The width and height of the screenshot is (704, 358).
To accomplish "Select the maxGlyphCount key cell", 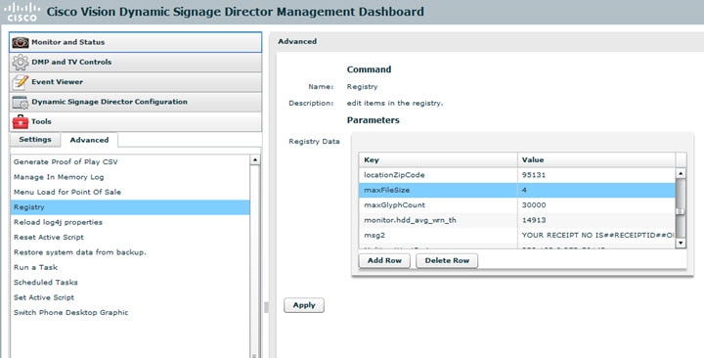I will tap(438, 204).
